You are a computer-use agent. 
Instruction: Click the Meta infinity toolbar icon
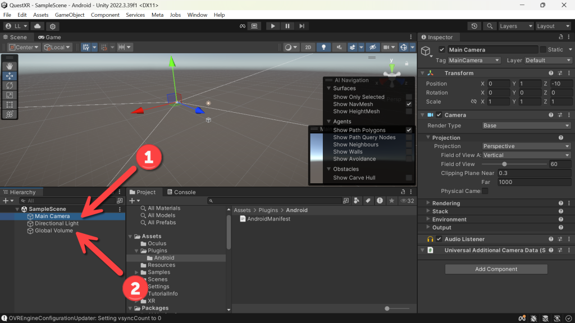(x=243, y=26)
